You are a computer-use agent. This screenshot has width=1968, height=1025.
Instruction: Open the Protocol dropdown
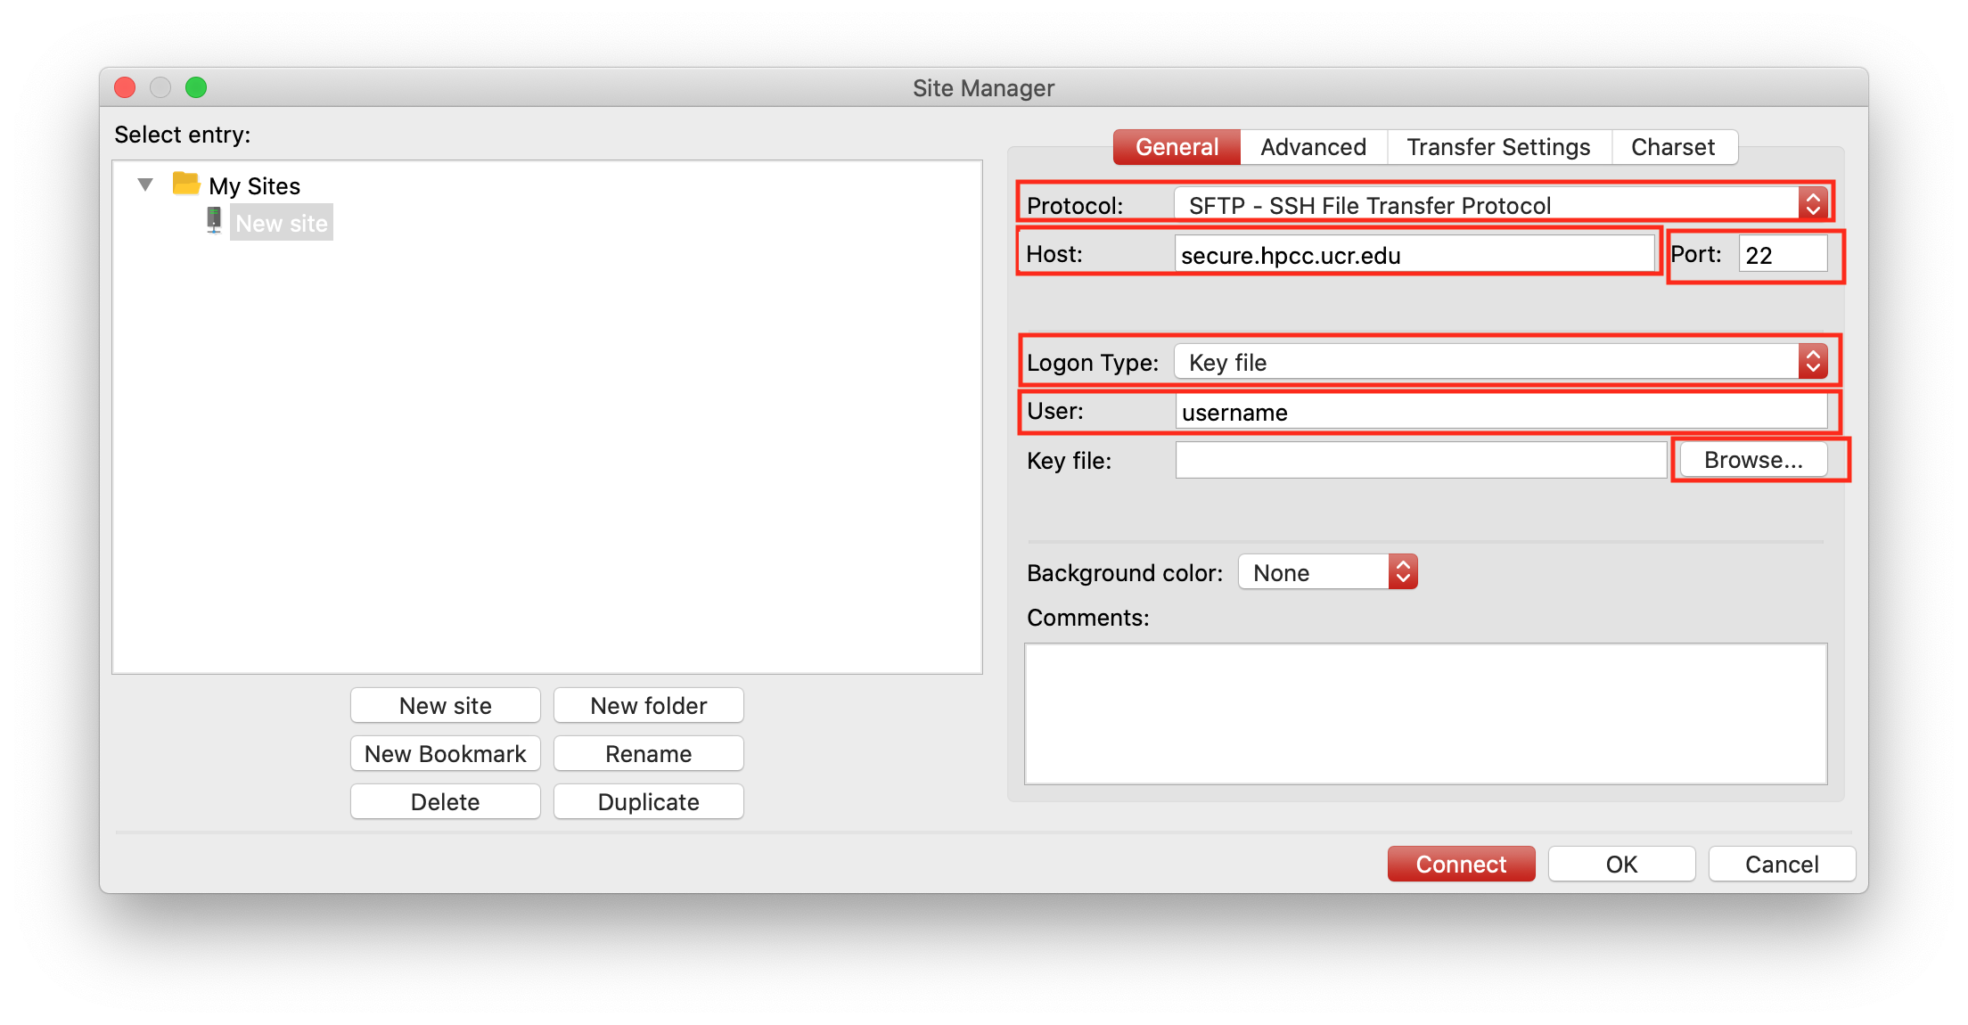tap(1501, 205)
